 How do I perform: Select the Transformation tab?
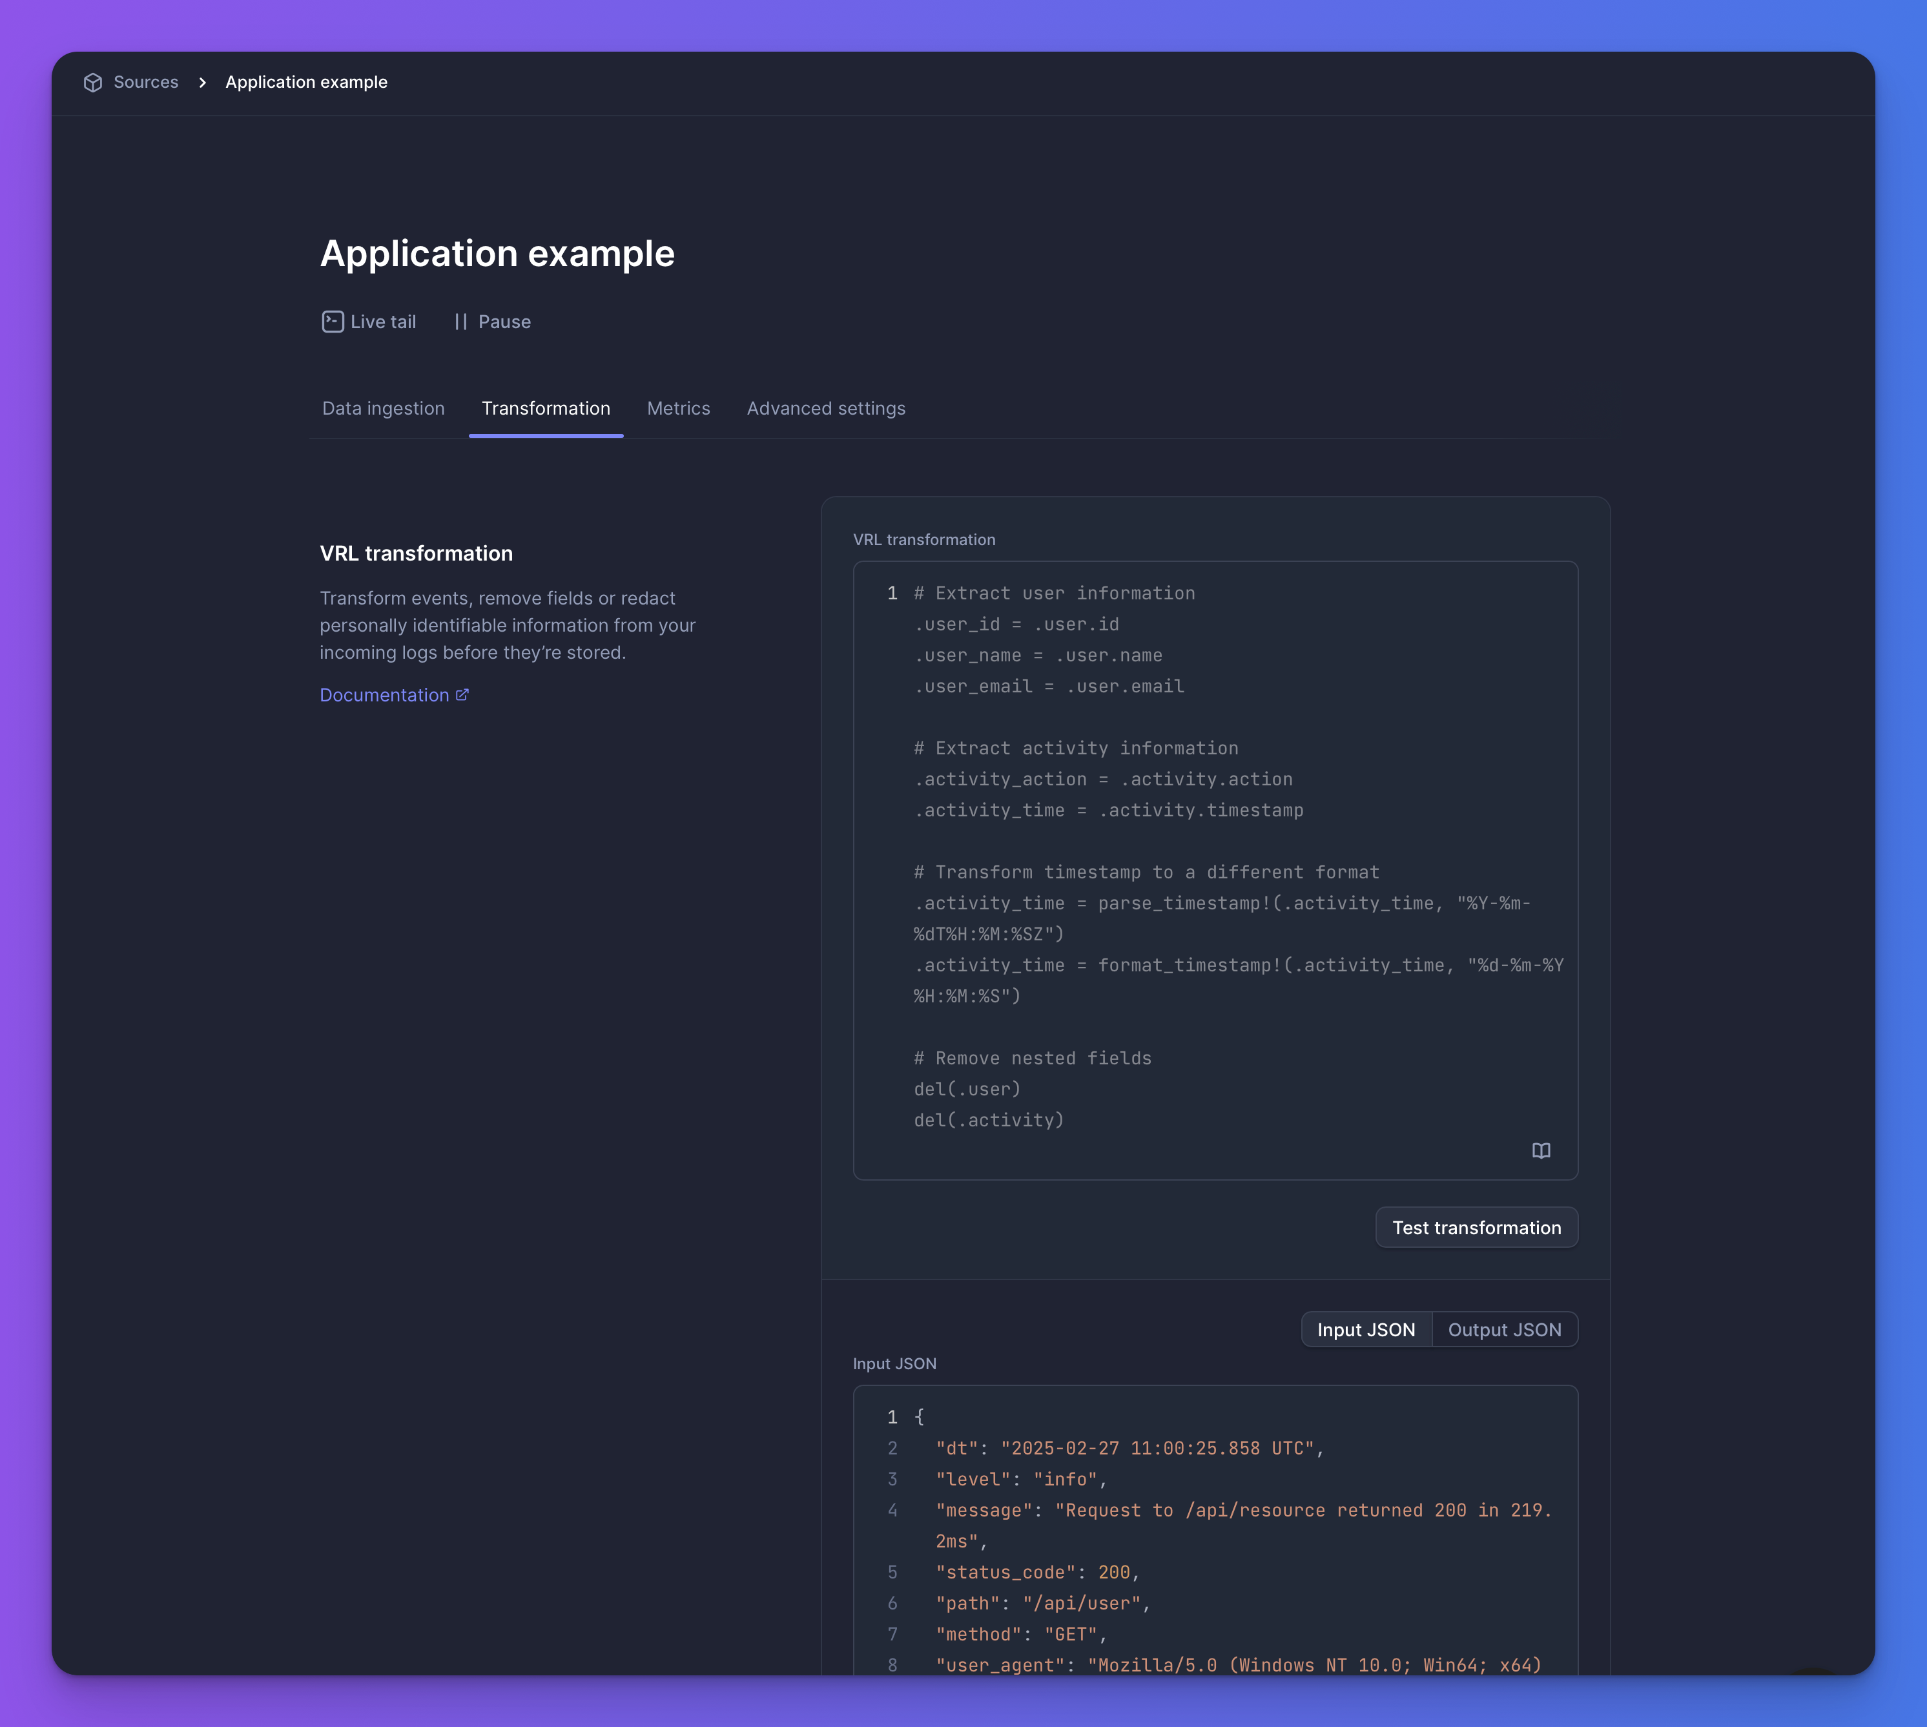tap(546, 408)
